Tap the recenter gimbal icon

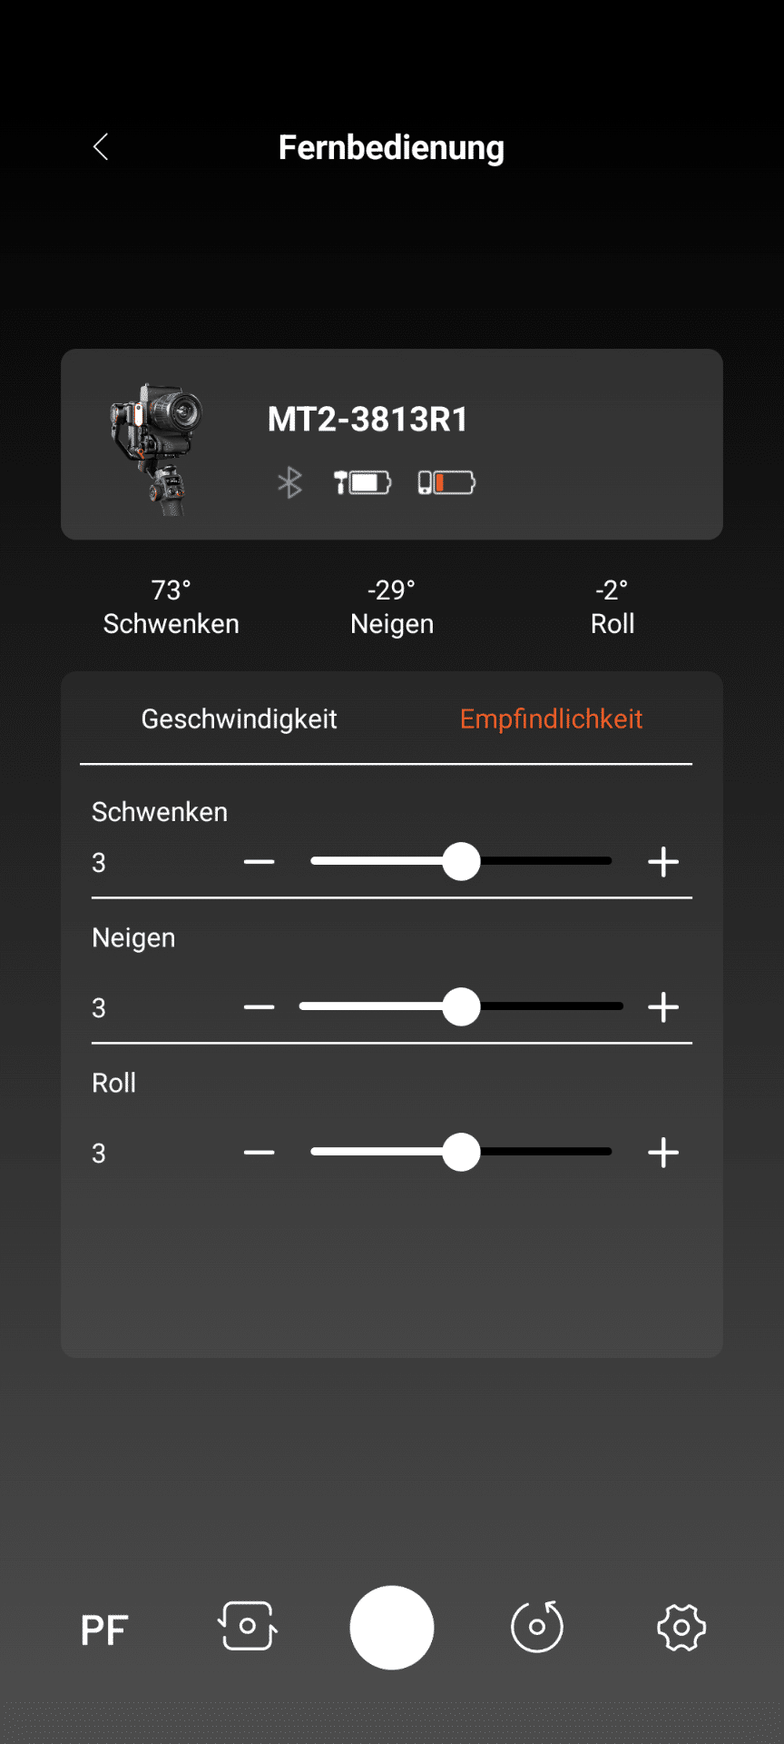pyautogui.click(x=537, y=1627)
